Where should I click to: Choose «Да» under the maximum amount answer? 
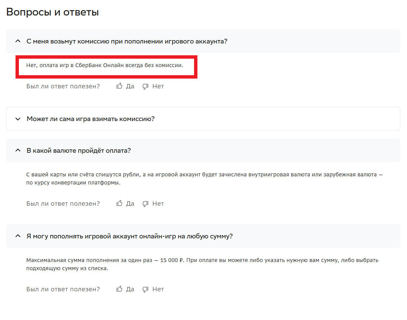click(130, 289)
